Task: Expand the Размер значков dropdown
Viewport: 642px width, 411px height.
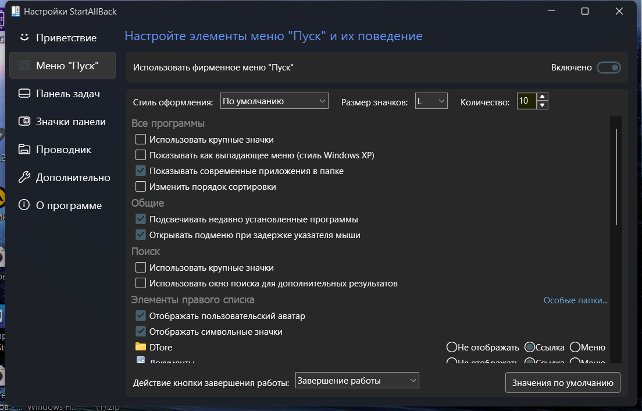Action: coord(431,101)
